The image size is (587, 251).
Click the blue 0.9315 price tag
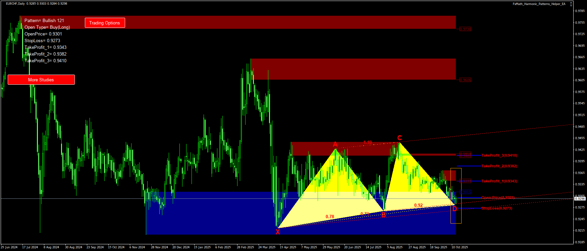coord(465,192)
